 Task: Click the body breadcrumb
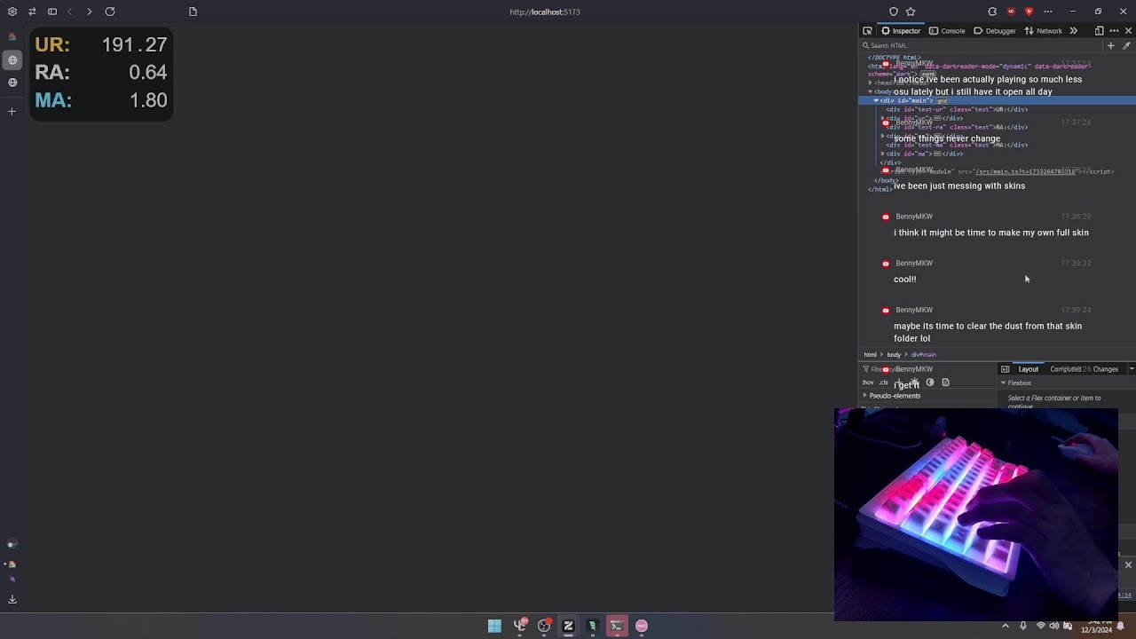click(x=894, y=355)
